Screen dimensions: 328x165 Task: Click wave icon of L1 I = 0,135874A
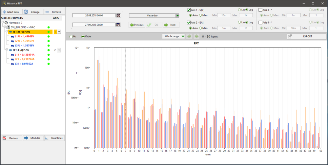[12, 55]
